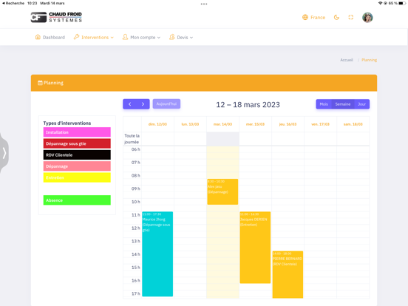Go to the next week arrow

coord(143,104)
